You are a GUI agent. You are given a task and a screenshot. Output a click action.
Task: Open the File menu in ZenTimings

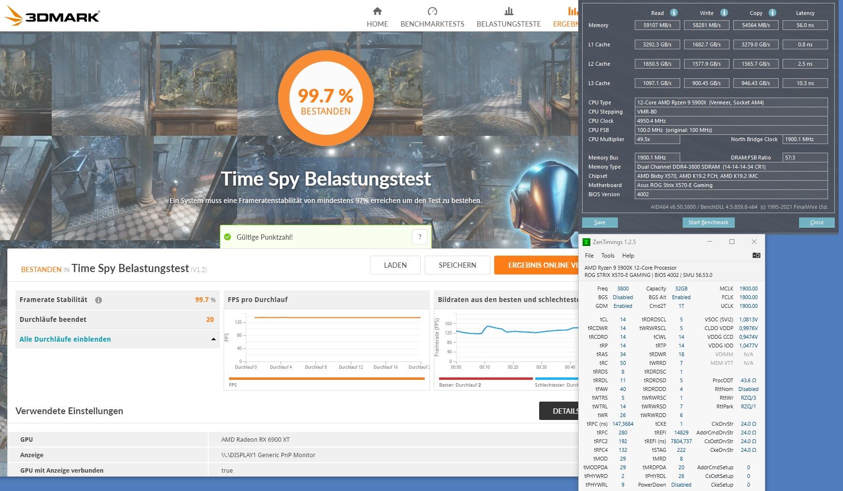[x=589, y=256]
